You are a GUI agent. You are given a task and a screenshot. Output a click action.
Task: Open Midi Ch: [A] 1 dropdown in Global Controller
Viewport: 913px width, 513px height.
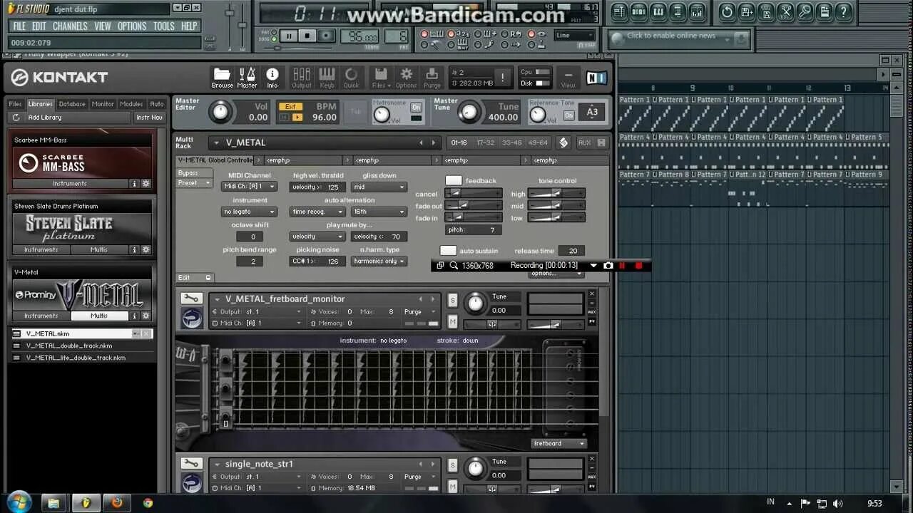[x=250, y=187]
